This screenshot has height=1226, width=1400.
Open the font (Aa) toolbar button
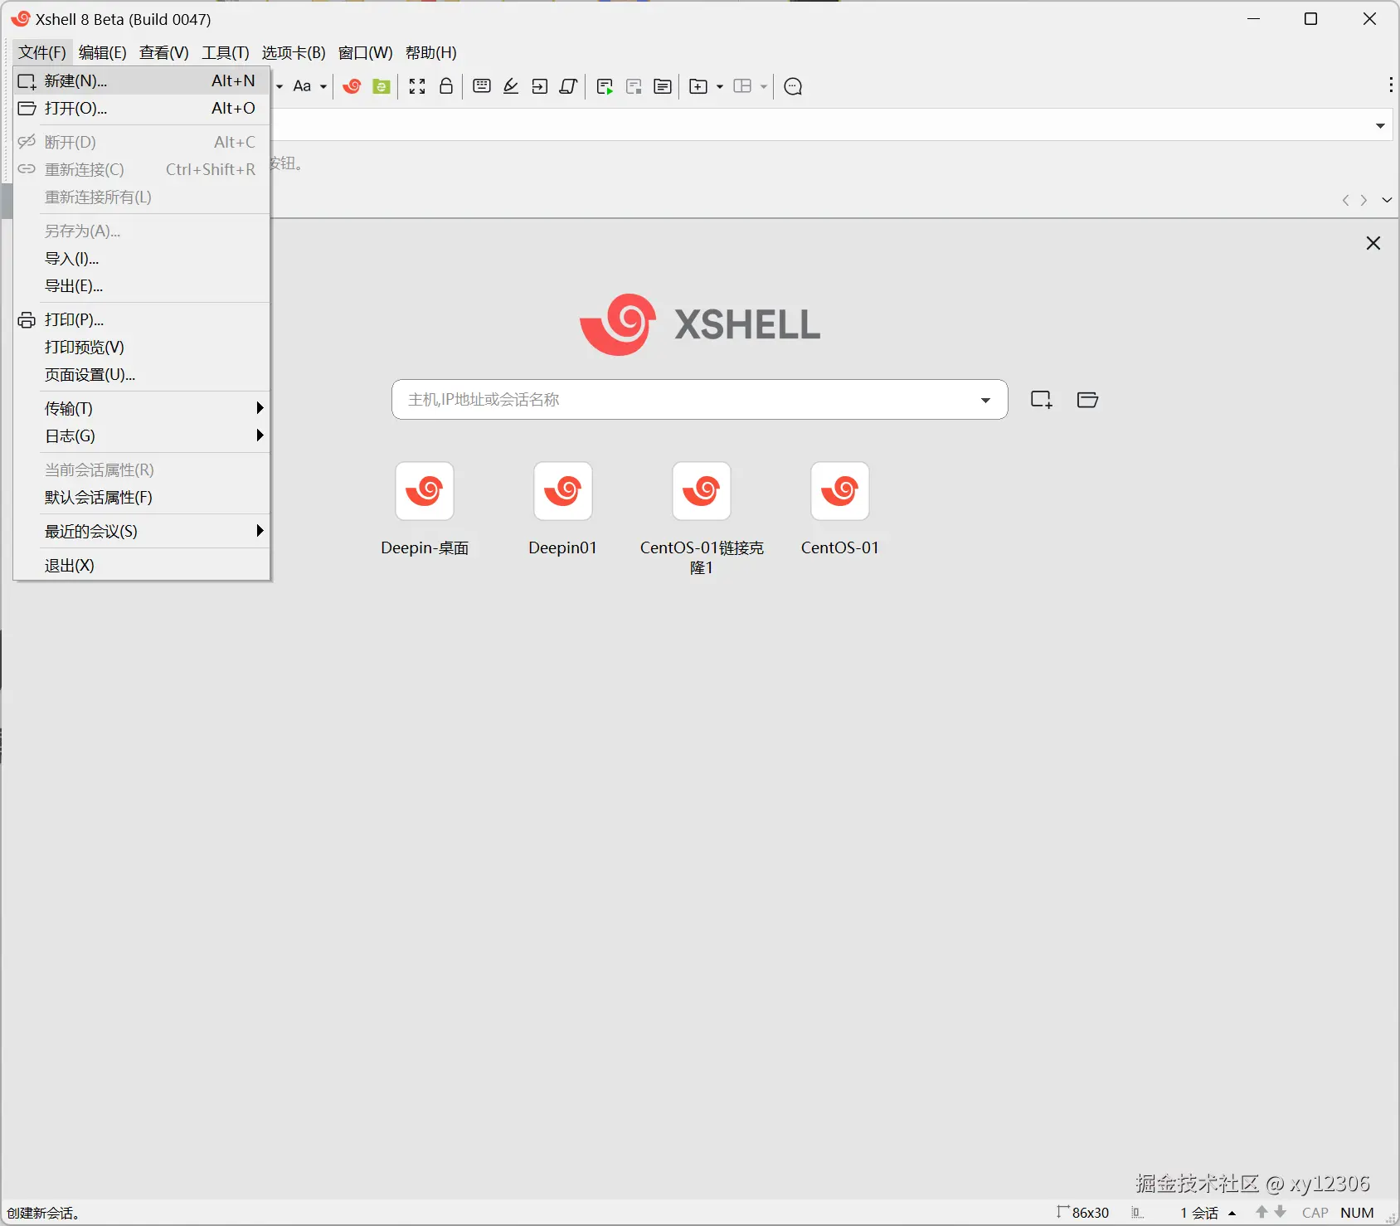click(302, 86)
